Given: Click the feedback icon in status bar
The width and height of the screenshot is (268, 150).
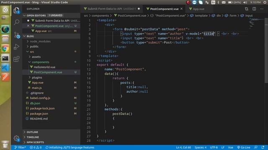Looking at the screenshot, I should coord(256,147).
